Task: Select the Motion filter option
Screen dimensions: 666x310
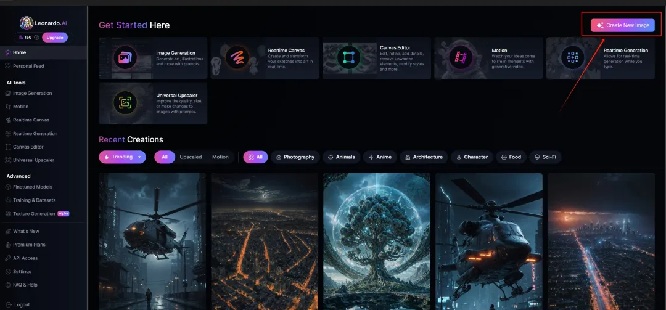Action: point(220,157)
